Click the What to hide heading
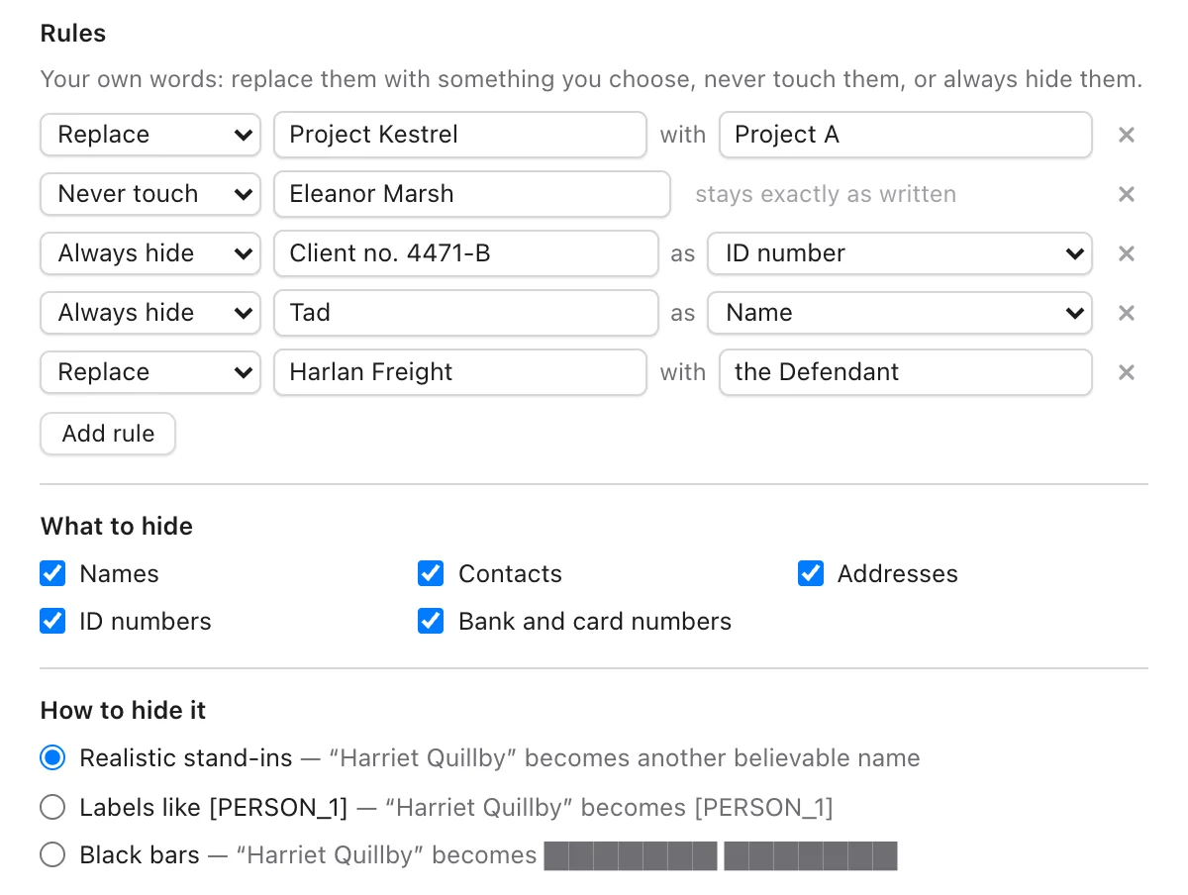The height and width of the screenshot is (895, 1188). [x=117, y=526]
